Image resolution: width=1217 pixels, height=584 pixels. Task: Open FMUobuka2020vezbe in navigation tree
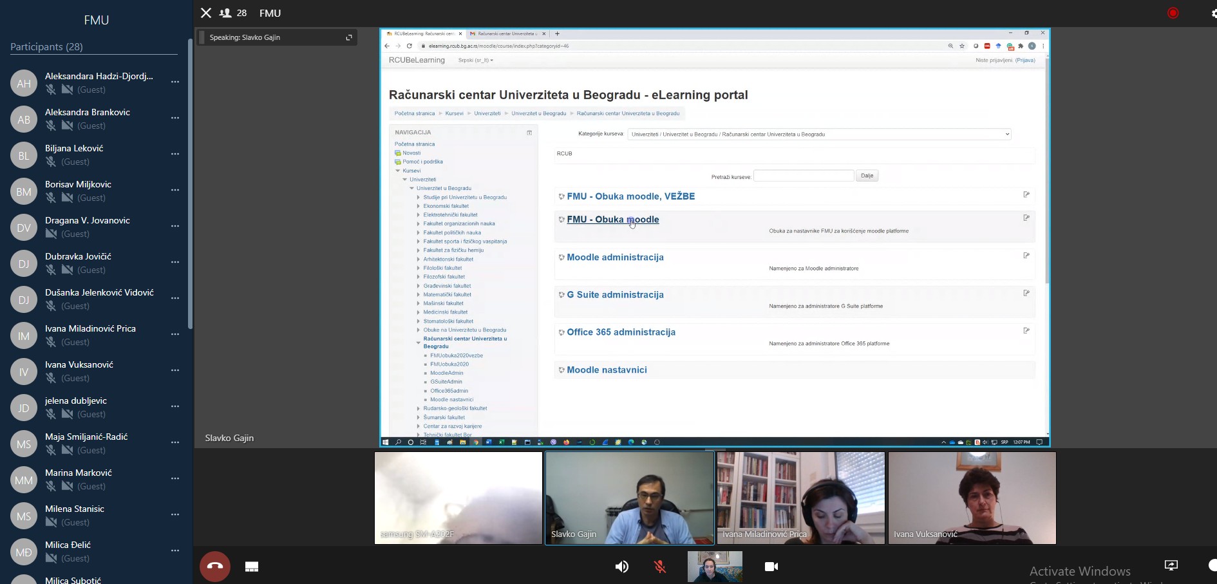tap(457, 355)
